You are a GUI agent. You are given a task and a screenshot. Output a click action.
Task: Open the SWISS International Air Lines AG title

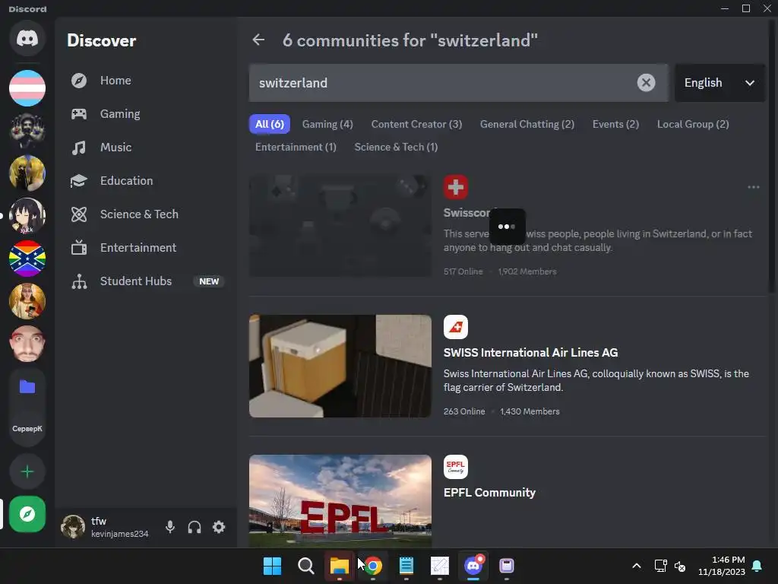pyautogui.click(x=530, y=353)
